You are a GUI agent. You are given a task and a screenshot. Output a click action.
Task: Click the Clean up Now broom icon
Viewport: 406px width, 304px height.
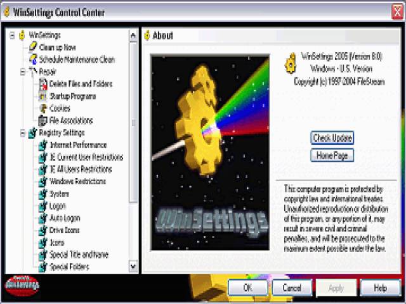pyautogui.click(x=32, y=47)
